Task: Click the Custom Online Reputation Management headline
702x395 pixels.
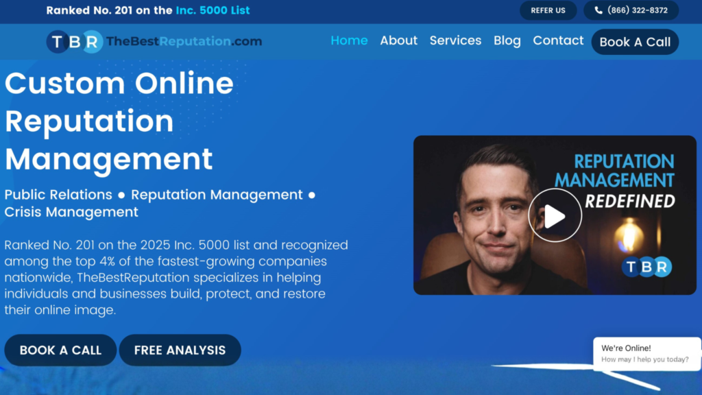Action: coord(119,121)
